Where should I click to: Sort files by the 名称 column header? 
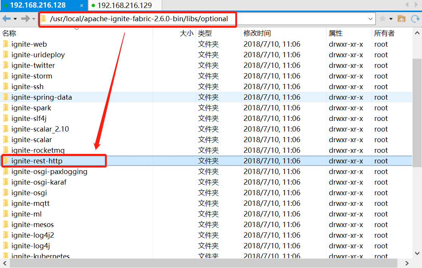click(x=9, y=33)
